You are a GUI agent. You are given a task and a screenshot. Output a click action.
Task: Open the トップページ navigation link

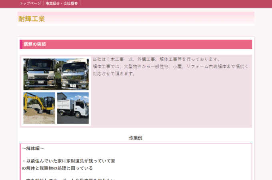pos(30,3)
